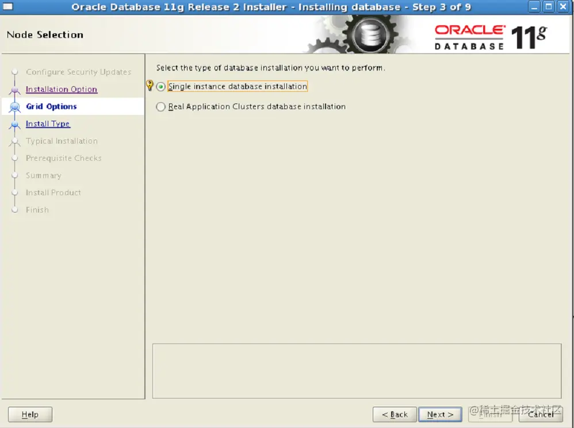Viewport: 574px width, 428px height.
Task: Go to Install Type step
Action: pos(48,124)
